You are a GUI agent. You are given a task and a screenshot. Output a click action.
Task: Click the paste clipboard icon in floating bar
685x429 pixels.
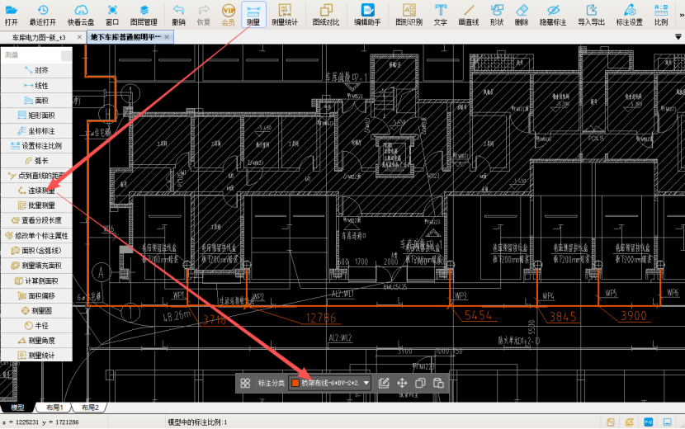pyautogui.click(x=438, y=383)
